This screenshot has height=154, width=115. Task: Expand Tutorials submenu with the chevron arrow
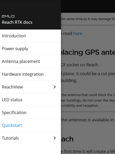pyautogui.click(x=55, y=138)
